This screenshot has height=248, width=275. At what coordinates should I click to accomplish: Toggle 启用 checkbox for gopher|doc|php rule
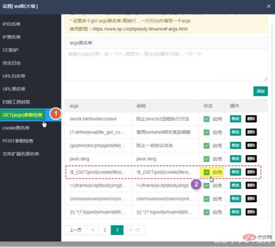[206, 146]
